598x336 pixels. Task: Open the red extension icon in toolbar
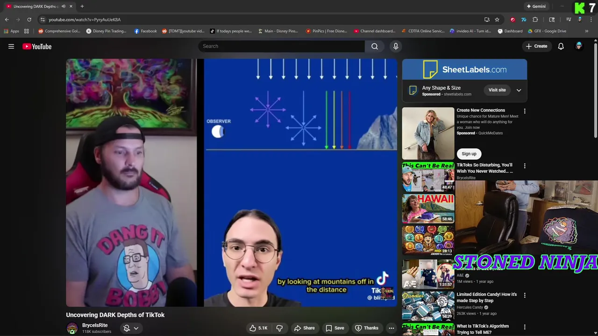tap(513, 20)
